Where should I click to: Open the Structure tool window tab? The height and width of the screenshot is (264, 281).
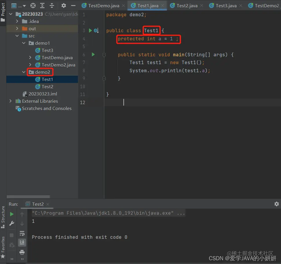tap(3, 217)
